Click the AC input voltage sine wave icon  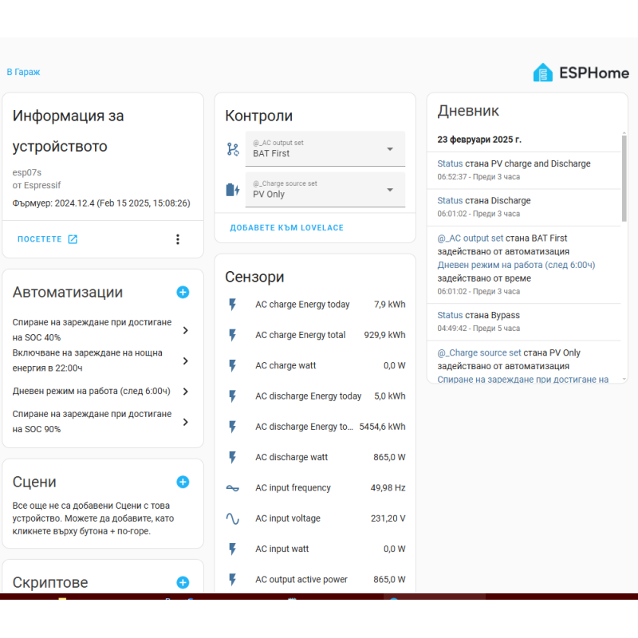(232, 518)
